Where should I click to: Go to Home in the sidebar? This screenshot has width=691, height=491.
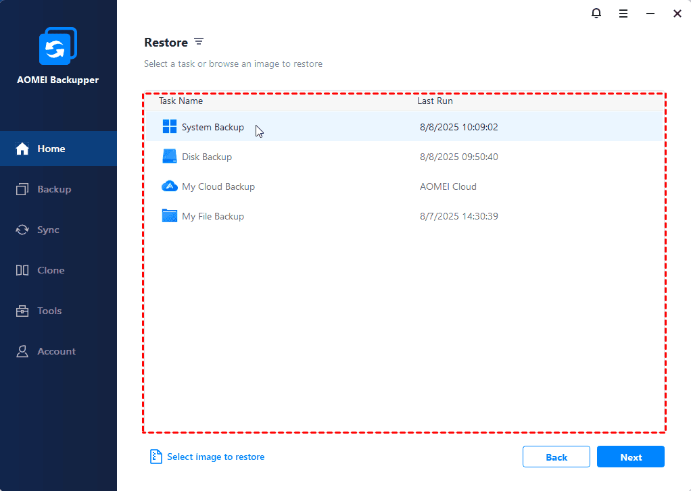(x=51, y=149)
